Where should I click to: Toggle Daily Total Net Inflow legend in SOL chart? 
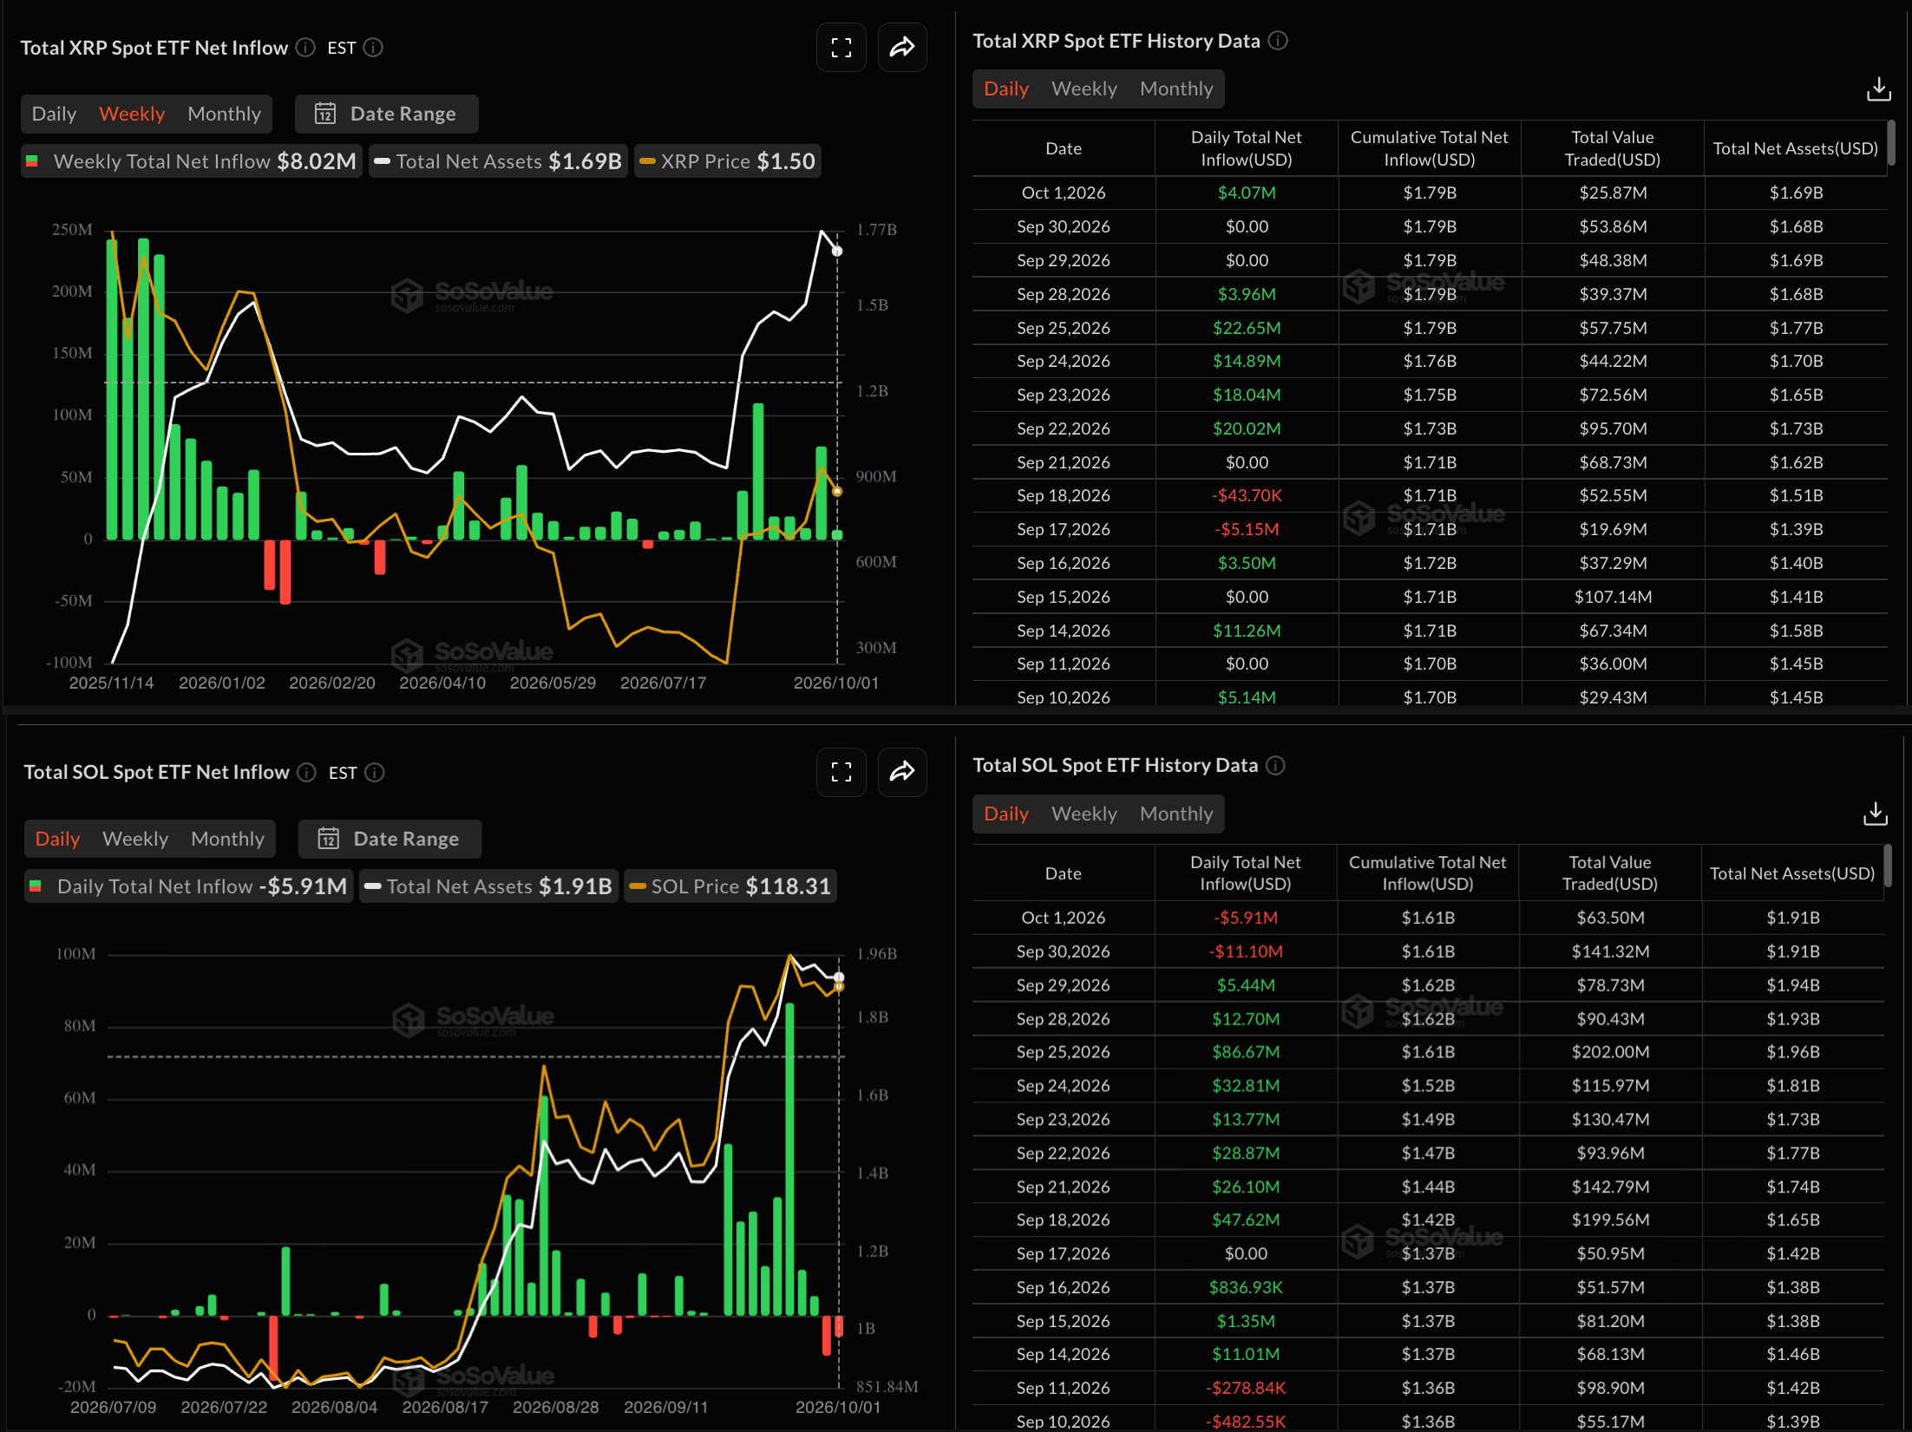(x=189, y=886)
